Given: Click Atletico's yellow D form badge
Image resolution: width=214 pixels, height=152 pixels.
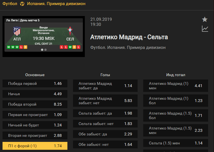Looking at the screenshot, I should 25,47.
